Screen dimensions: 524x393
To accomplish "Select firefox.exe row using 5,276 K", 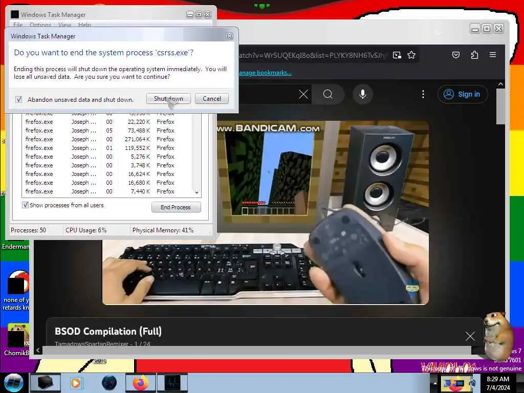I will point(107,157).
